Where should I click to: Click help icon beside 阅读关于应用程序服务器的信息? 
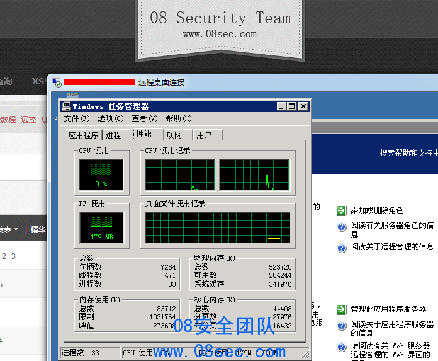click(x=342, y=326)
